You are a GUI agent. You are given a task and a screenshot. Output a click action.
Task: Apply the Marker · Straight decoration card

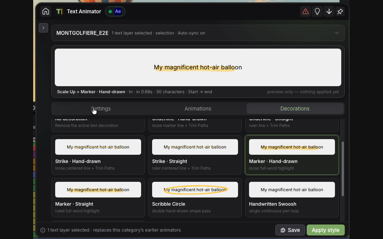tap(98, 198)
